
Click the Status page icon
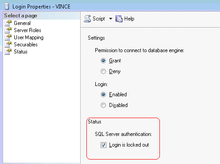point(8,52)
